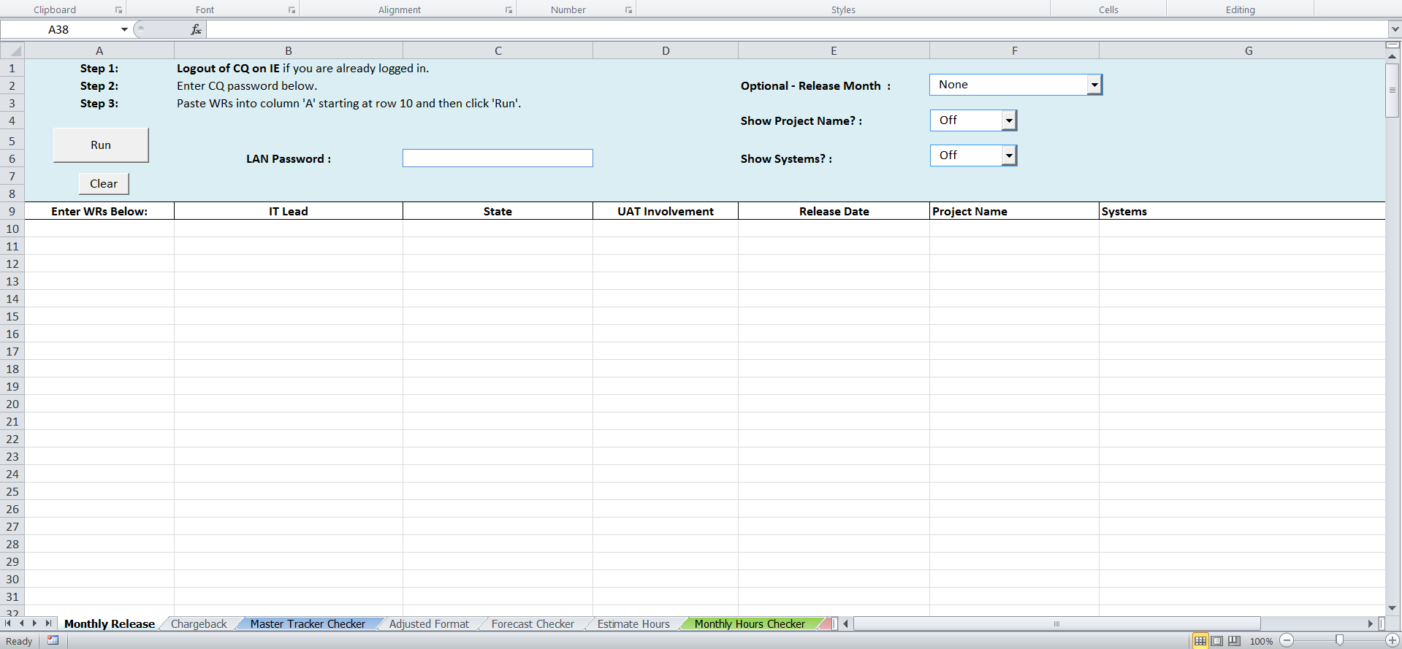Click horizontal scrollbar left arrow
This screenshot has height=649, width=1402.
845,623
